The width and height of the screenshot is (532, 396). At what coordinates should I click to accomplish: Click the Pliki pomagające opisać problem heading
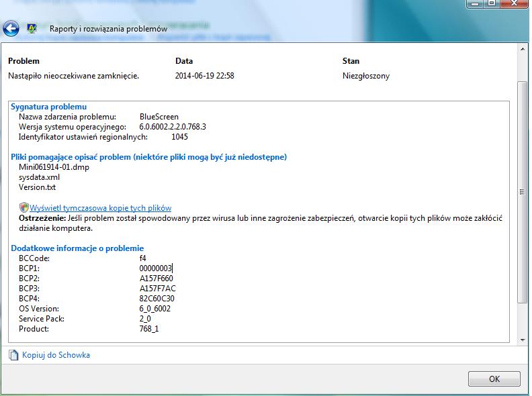148,157
